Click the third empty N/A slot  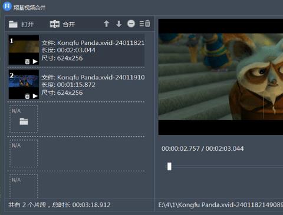pos(24,186)
